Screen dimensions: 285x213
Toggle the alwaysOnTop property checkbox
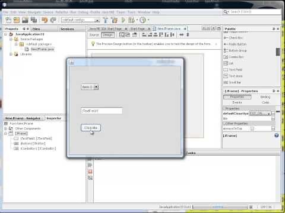[x=252, y=128]
